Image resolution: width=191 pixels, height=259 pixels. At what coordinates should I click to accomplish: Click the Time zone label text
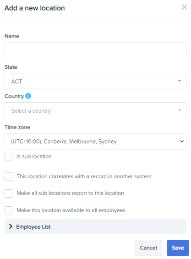(17, 127)
